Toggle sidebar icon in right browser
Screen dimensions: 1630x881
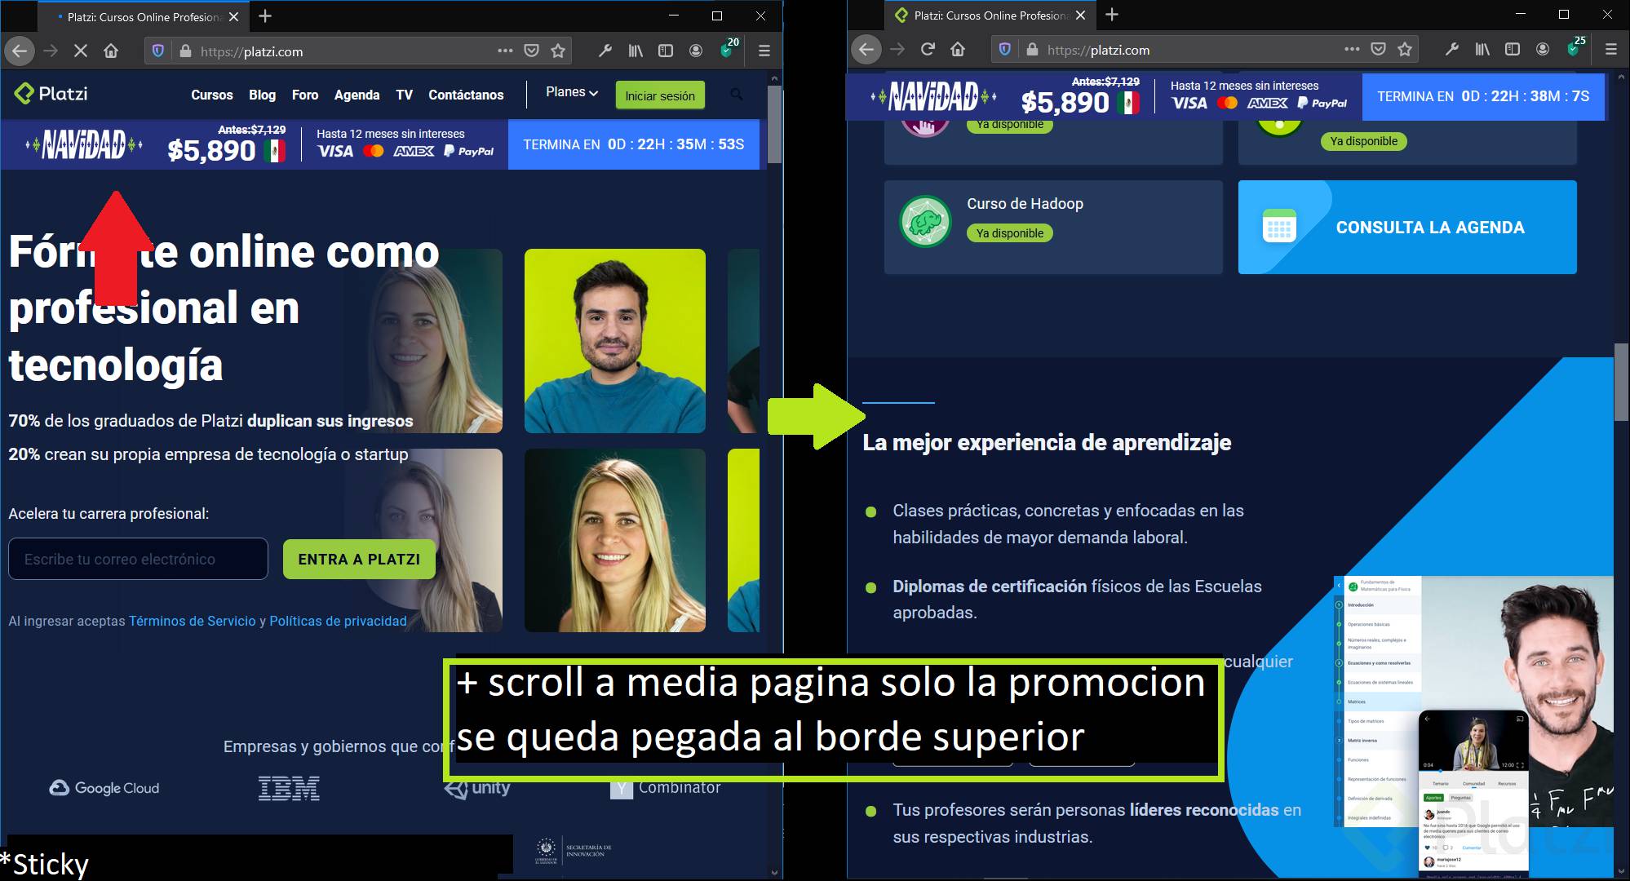(1513, 49)
